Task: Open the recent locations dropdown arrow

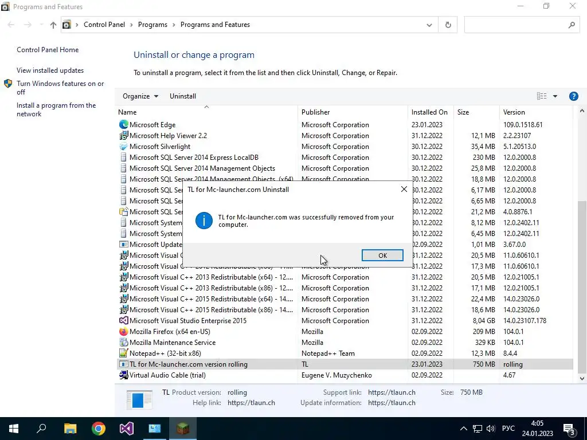Action: pos(41,25)
